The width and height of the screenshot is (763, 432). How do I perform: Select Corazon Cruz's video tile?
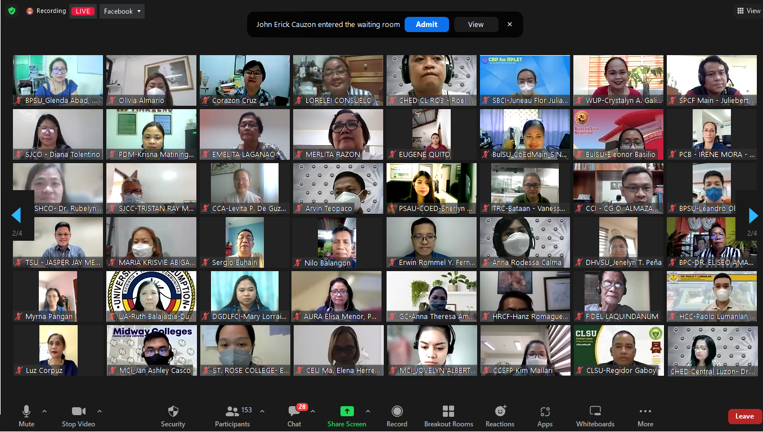coord(245,80)
